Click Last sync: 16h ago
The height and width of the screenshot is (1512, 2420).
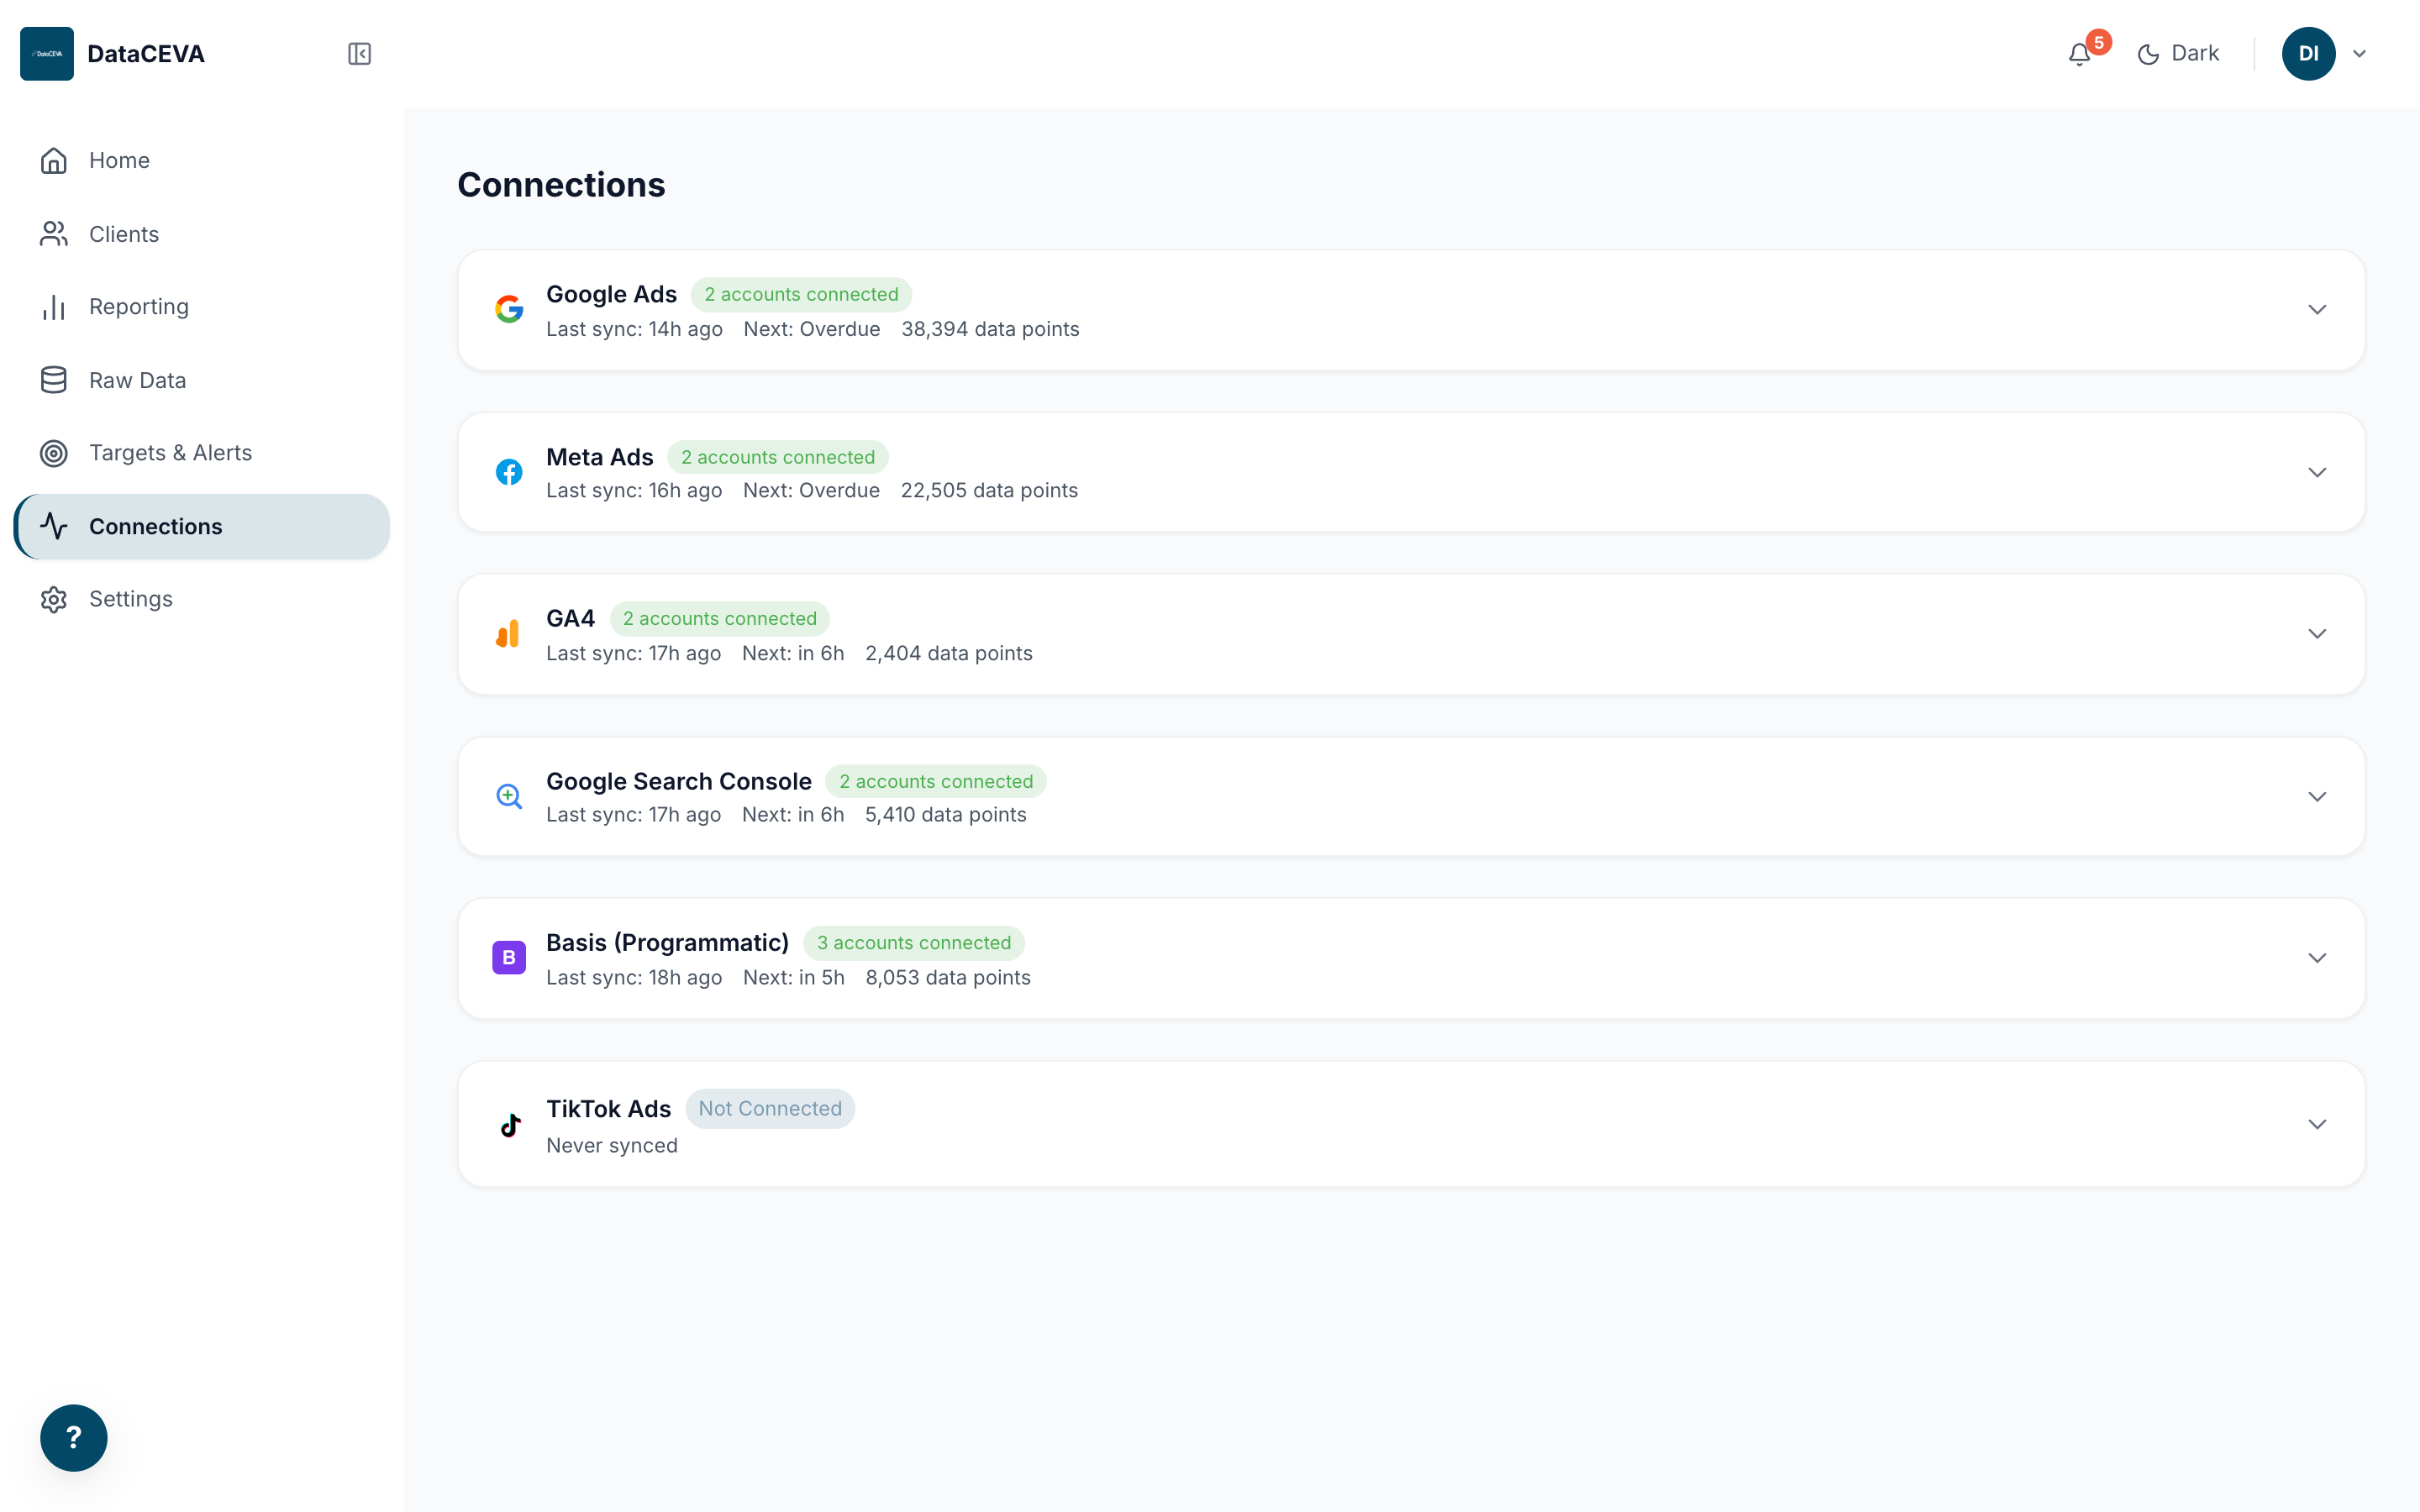pyautogui.click(x=634, y=491)
